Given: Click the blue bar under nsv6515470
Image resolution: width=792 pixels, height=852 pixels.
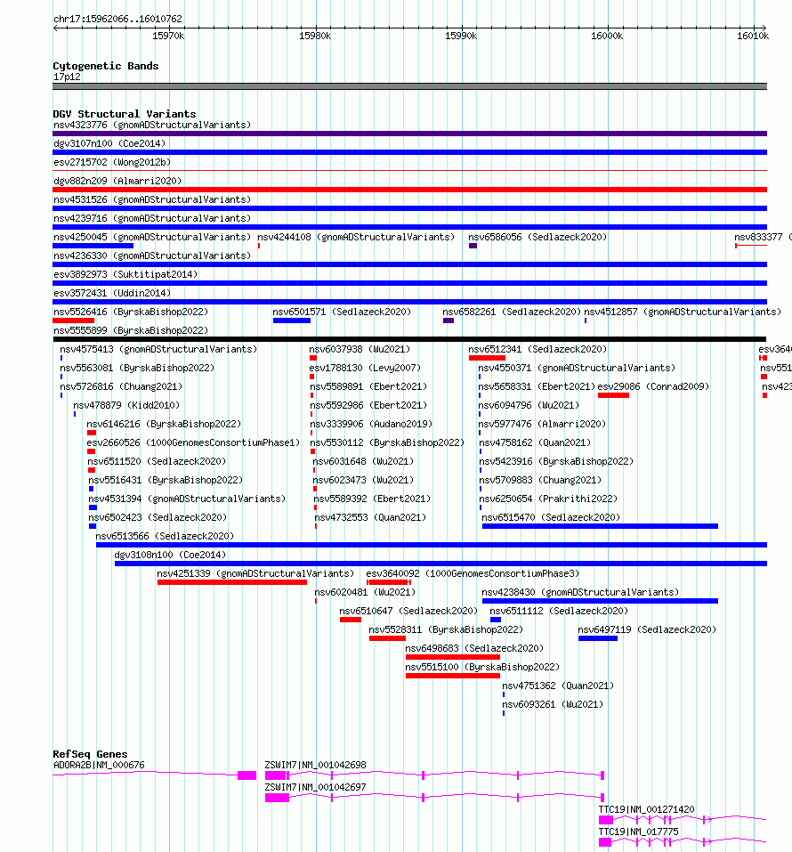Looking at the screenshot, I should tap(601, 526).
